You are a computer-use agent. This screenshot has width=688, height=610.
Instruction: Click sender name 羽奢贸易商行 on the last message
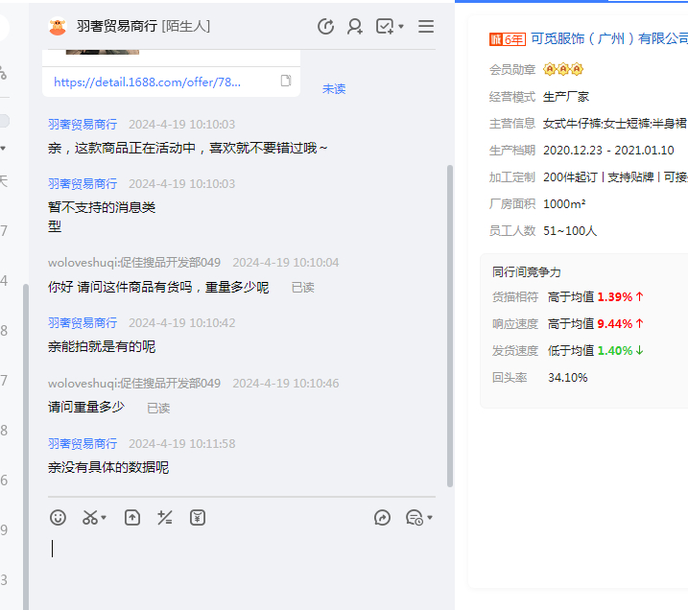[x=83, y=444]
